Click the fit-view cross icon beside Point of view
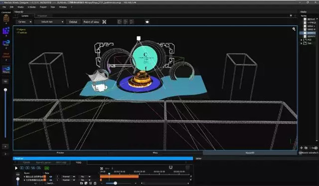 (x=104, y=22)
